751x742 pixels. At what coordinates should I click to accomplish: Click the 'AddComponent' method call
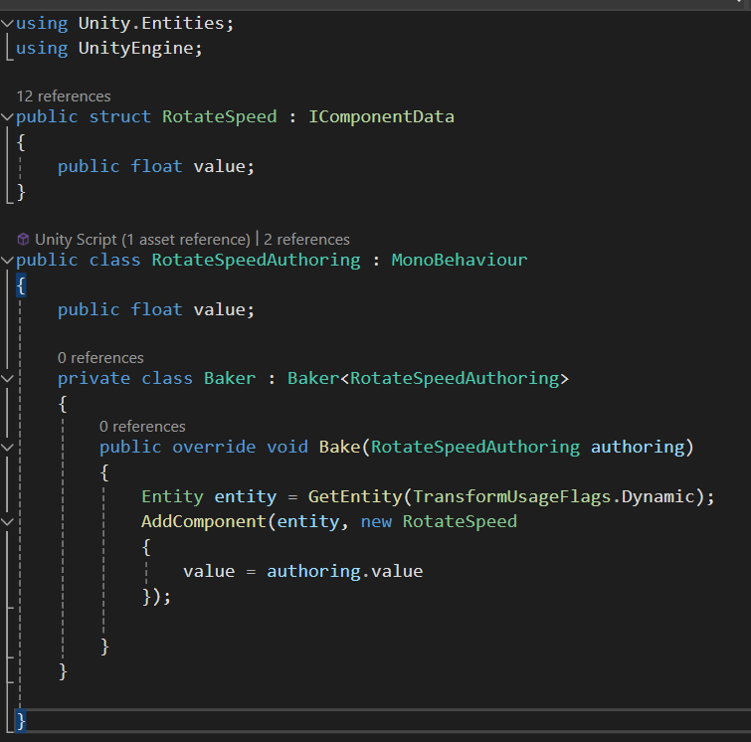(204, 521)
